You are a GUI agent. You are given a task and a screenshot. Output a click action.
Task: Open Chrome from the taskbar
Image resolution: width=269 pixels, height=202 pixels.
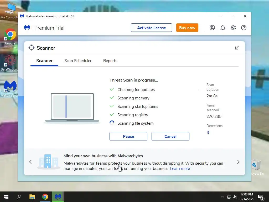coord(45,197)
